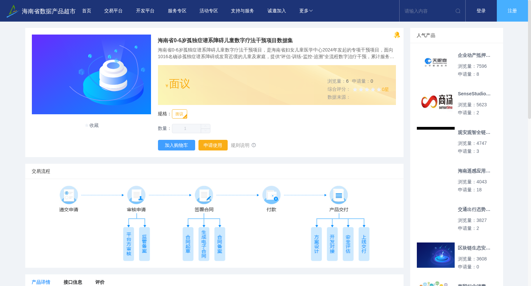The height and width of the screenshot is (286, 531).
Task: Click the 监管备案 sub-step box
Action: [144, 244]
